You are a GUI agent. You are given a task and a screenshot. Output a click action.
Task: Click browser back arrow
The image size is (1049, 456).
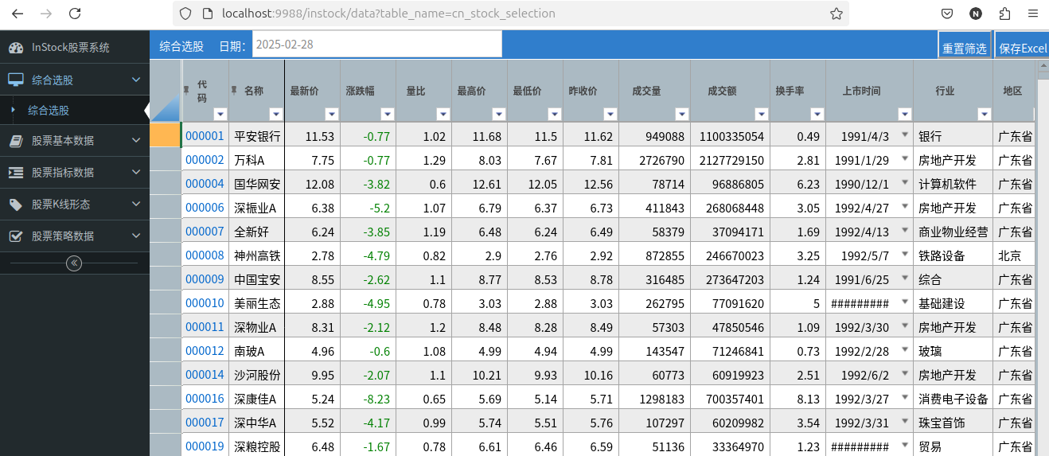pyautogui.click(x=18, y=14)
